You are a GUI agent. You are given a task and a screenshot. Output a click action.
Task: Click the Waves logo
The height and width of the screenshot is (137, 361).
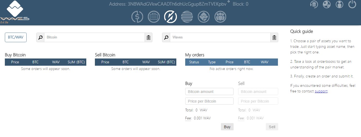[15, 11]
